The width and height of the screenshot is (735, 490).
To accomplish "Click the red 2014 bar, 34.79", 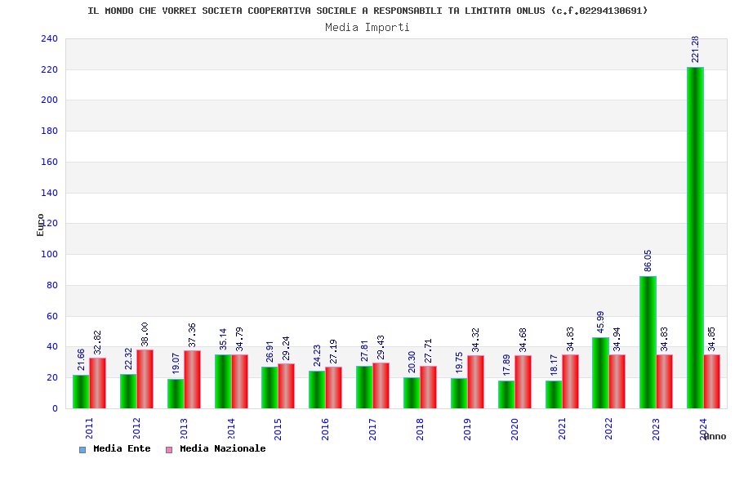I will [239, 381].
